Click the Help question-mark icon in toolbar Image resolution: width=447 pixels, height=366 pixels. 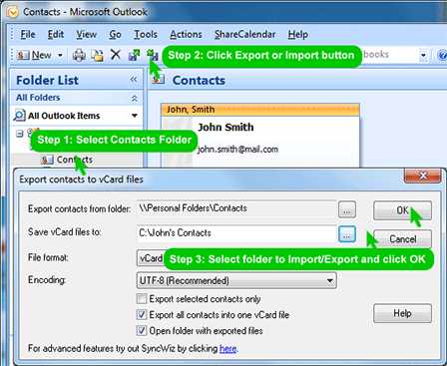click(x=442, y=55)
